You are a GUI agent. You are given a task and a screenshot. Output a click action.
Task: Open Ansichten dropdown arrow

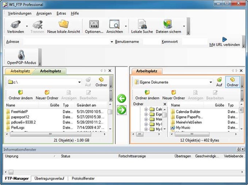coord(126,26)
